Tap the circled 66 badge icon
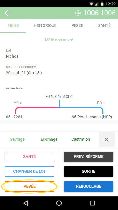The image size is (118, 210). pos(78,13)
